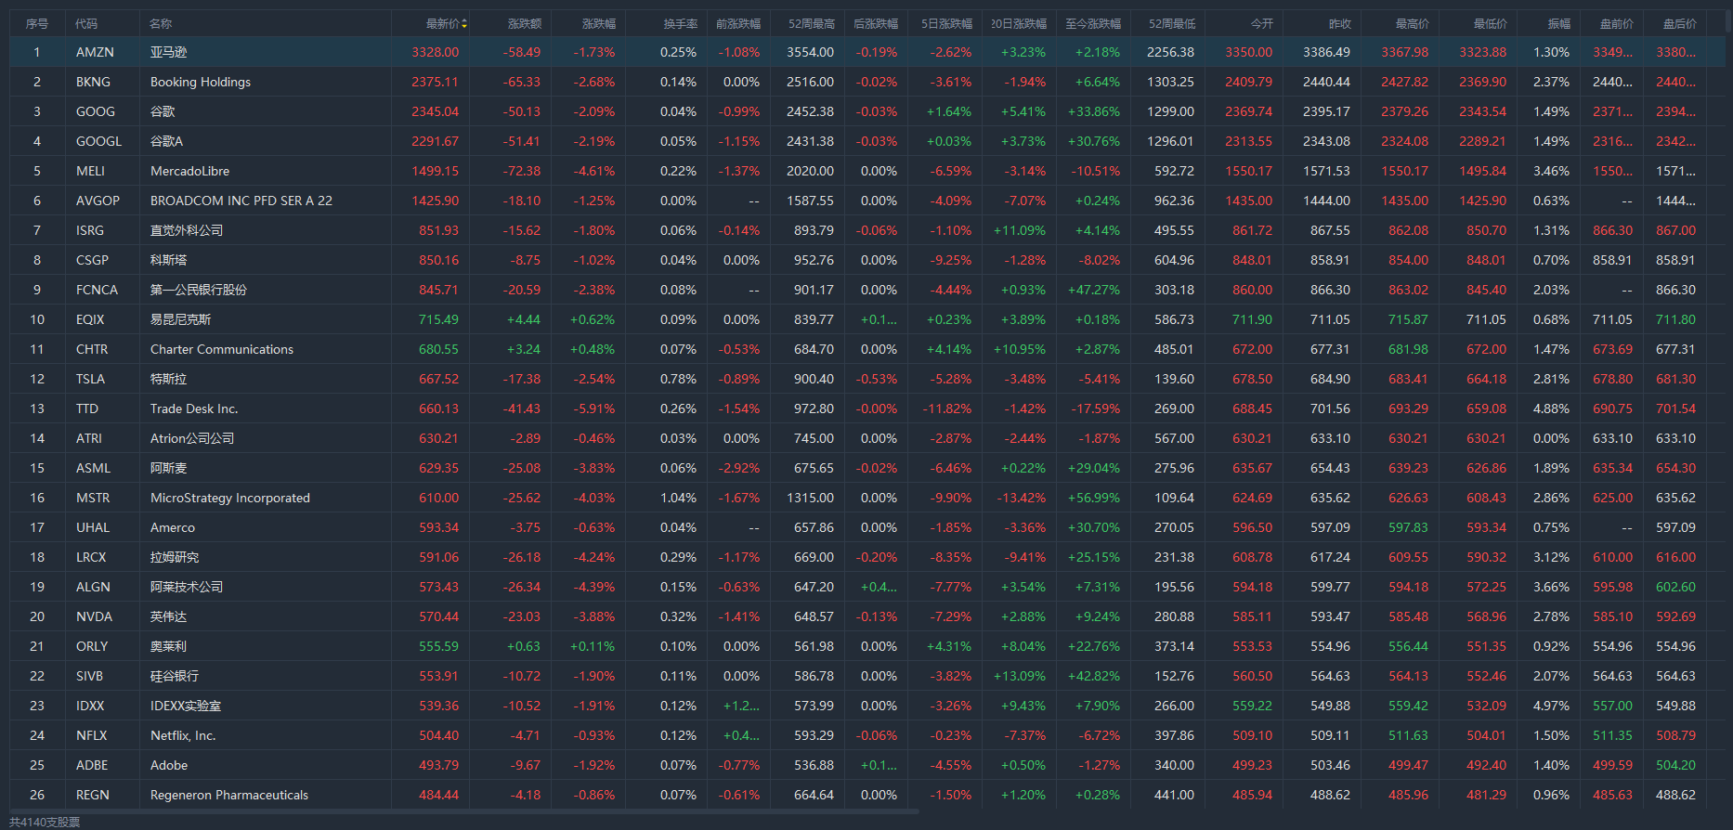Select the SIVB ticker code
Viewport: 1733px width, 830px height.
tap(89, 676)
